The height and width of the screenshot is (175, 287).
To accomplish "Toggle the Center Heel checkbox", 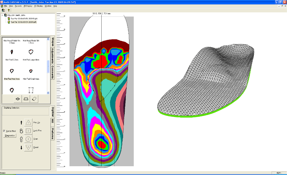I will 4,131.
